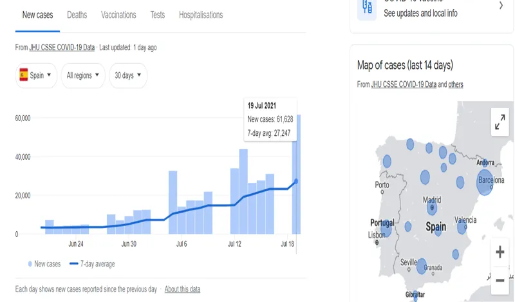Click the Madrid case bubble on map
The width and height of the screenshot is (515, 302).
pos(432,208)
